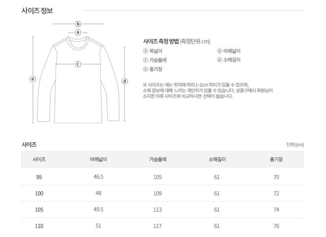The image size is (326, 237).
Task: Click the circled b marker on the shirt diagram
Action: (x=78, y=24)
